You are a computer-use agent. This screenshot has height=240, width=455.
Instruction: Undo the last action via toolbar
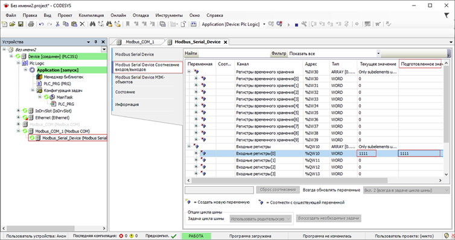pos(41,24)
